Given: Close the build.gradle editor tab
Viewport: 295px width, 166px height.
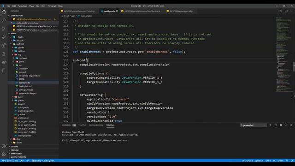Looking at the screenshot, I should coord(117,11).
